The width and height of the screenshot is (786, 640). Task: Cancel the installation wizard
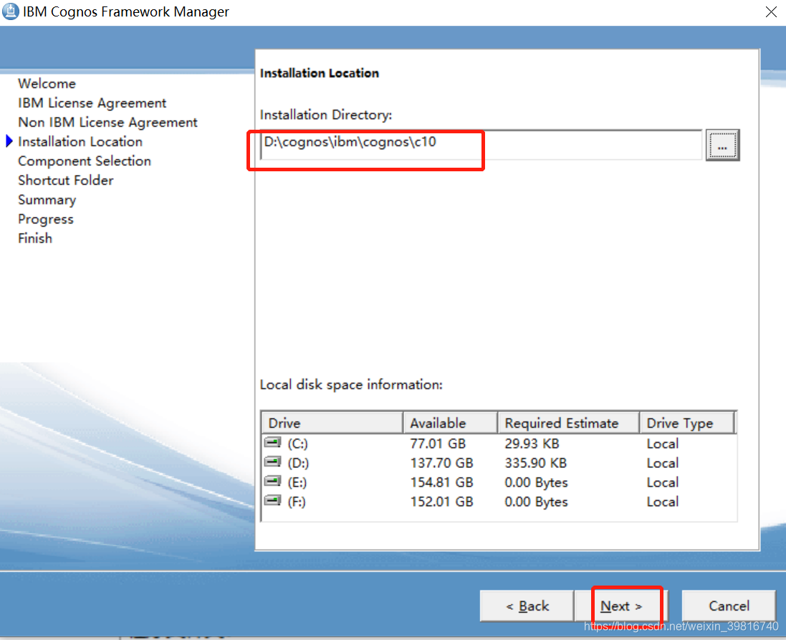pos(729,606)
